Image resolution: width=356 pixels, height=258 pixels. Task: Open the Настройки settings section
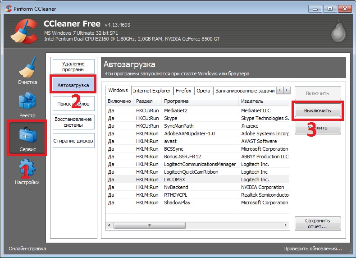coord(27,171)
